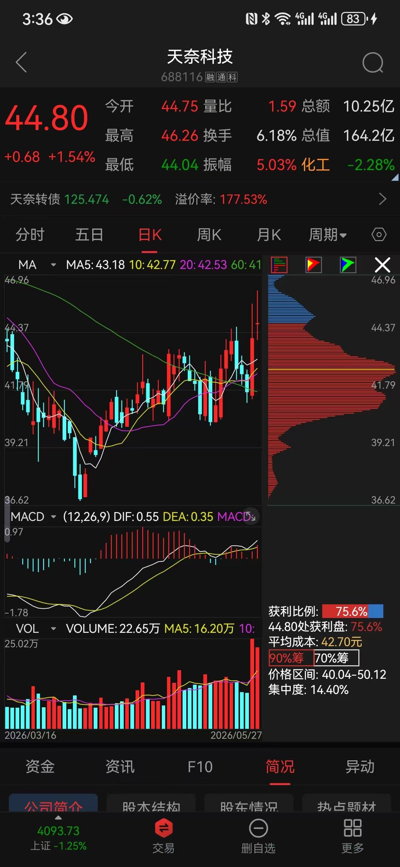Close the chip distribution panel
Image resolution: width=400 pixels, height=867 pixels.
point(382,265)
